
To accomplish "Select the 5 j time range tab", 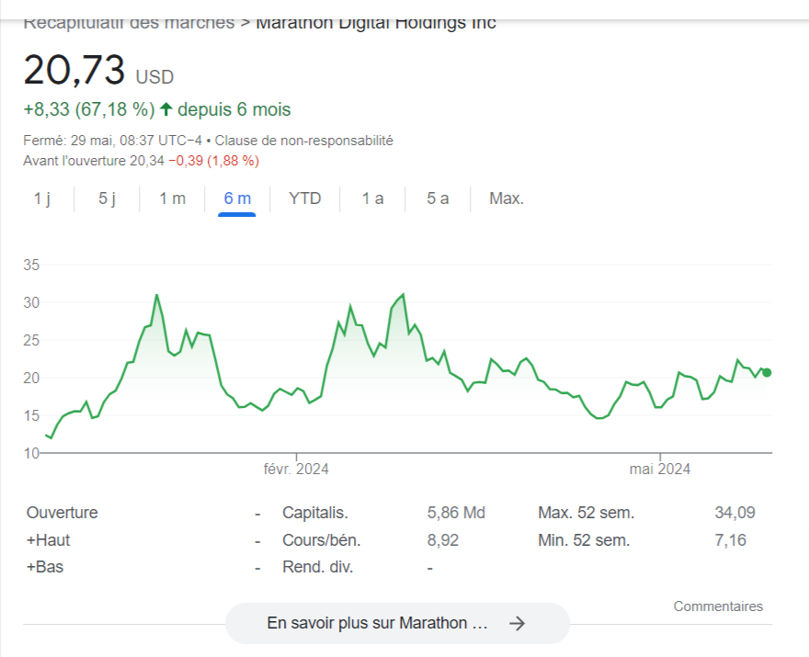I will pyautogui.click(x=107, y=198).
